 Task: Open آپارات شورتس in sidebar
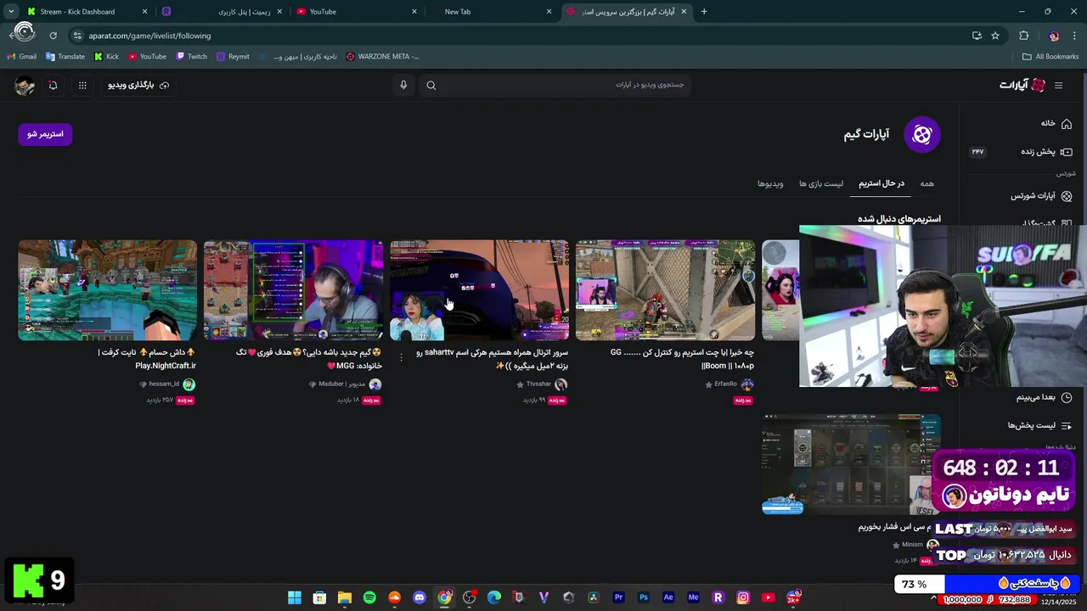coord(1041,196)
